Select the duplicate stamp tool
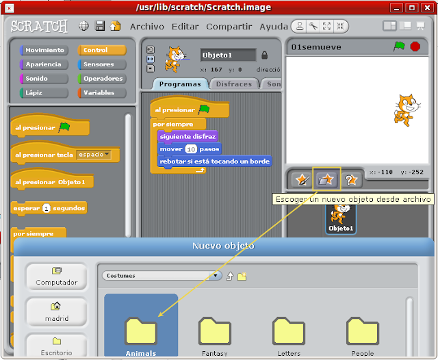This screenshot has width=438, height=360. (300, 26)
